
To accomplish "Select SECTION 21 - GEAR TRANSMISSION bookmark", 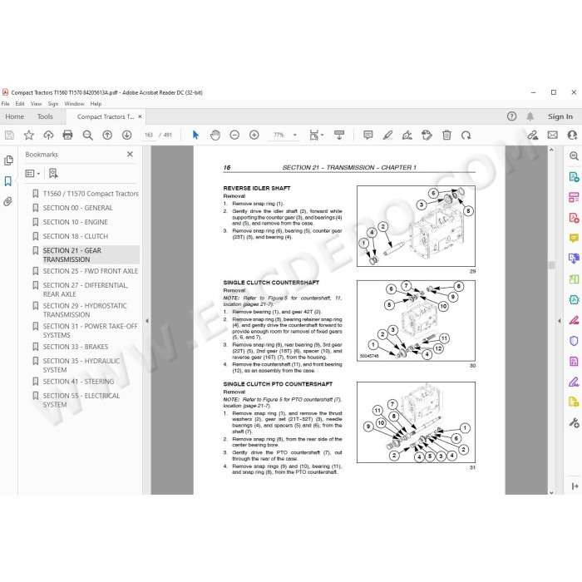I will point(91,254).
